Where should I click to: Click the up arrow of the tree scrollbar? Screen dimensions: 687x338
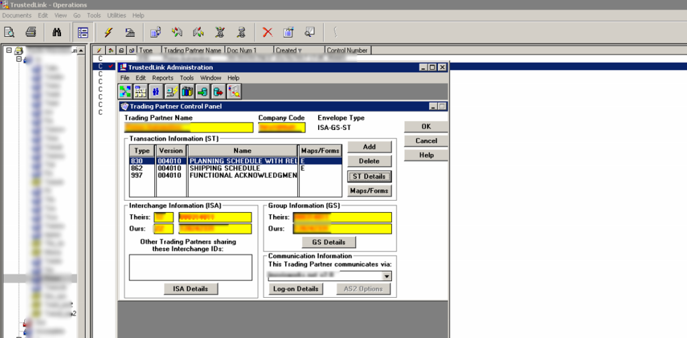(x=82, y=50)
